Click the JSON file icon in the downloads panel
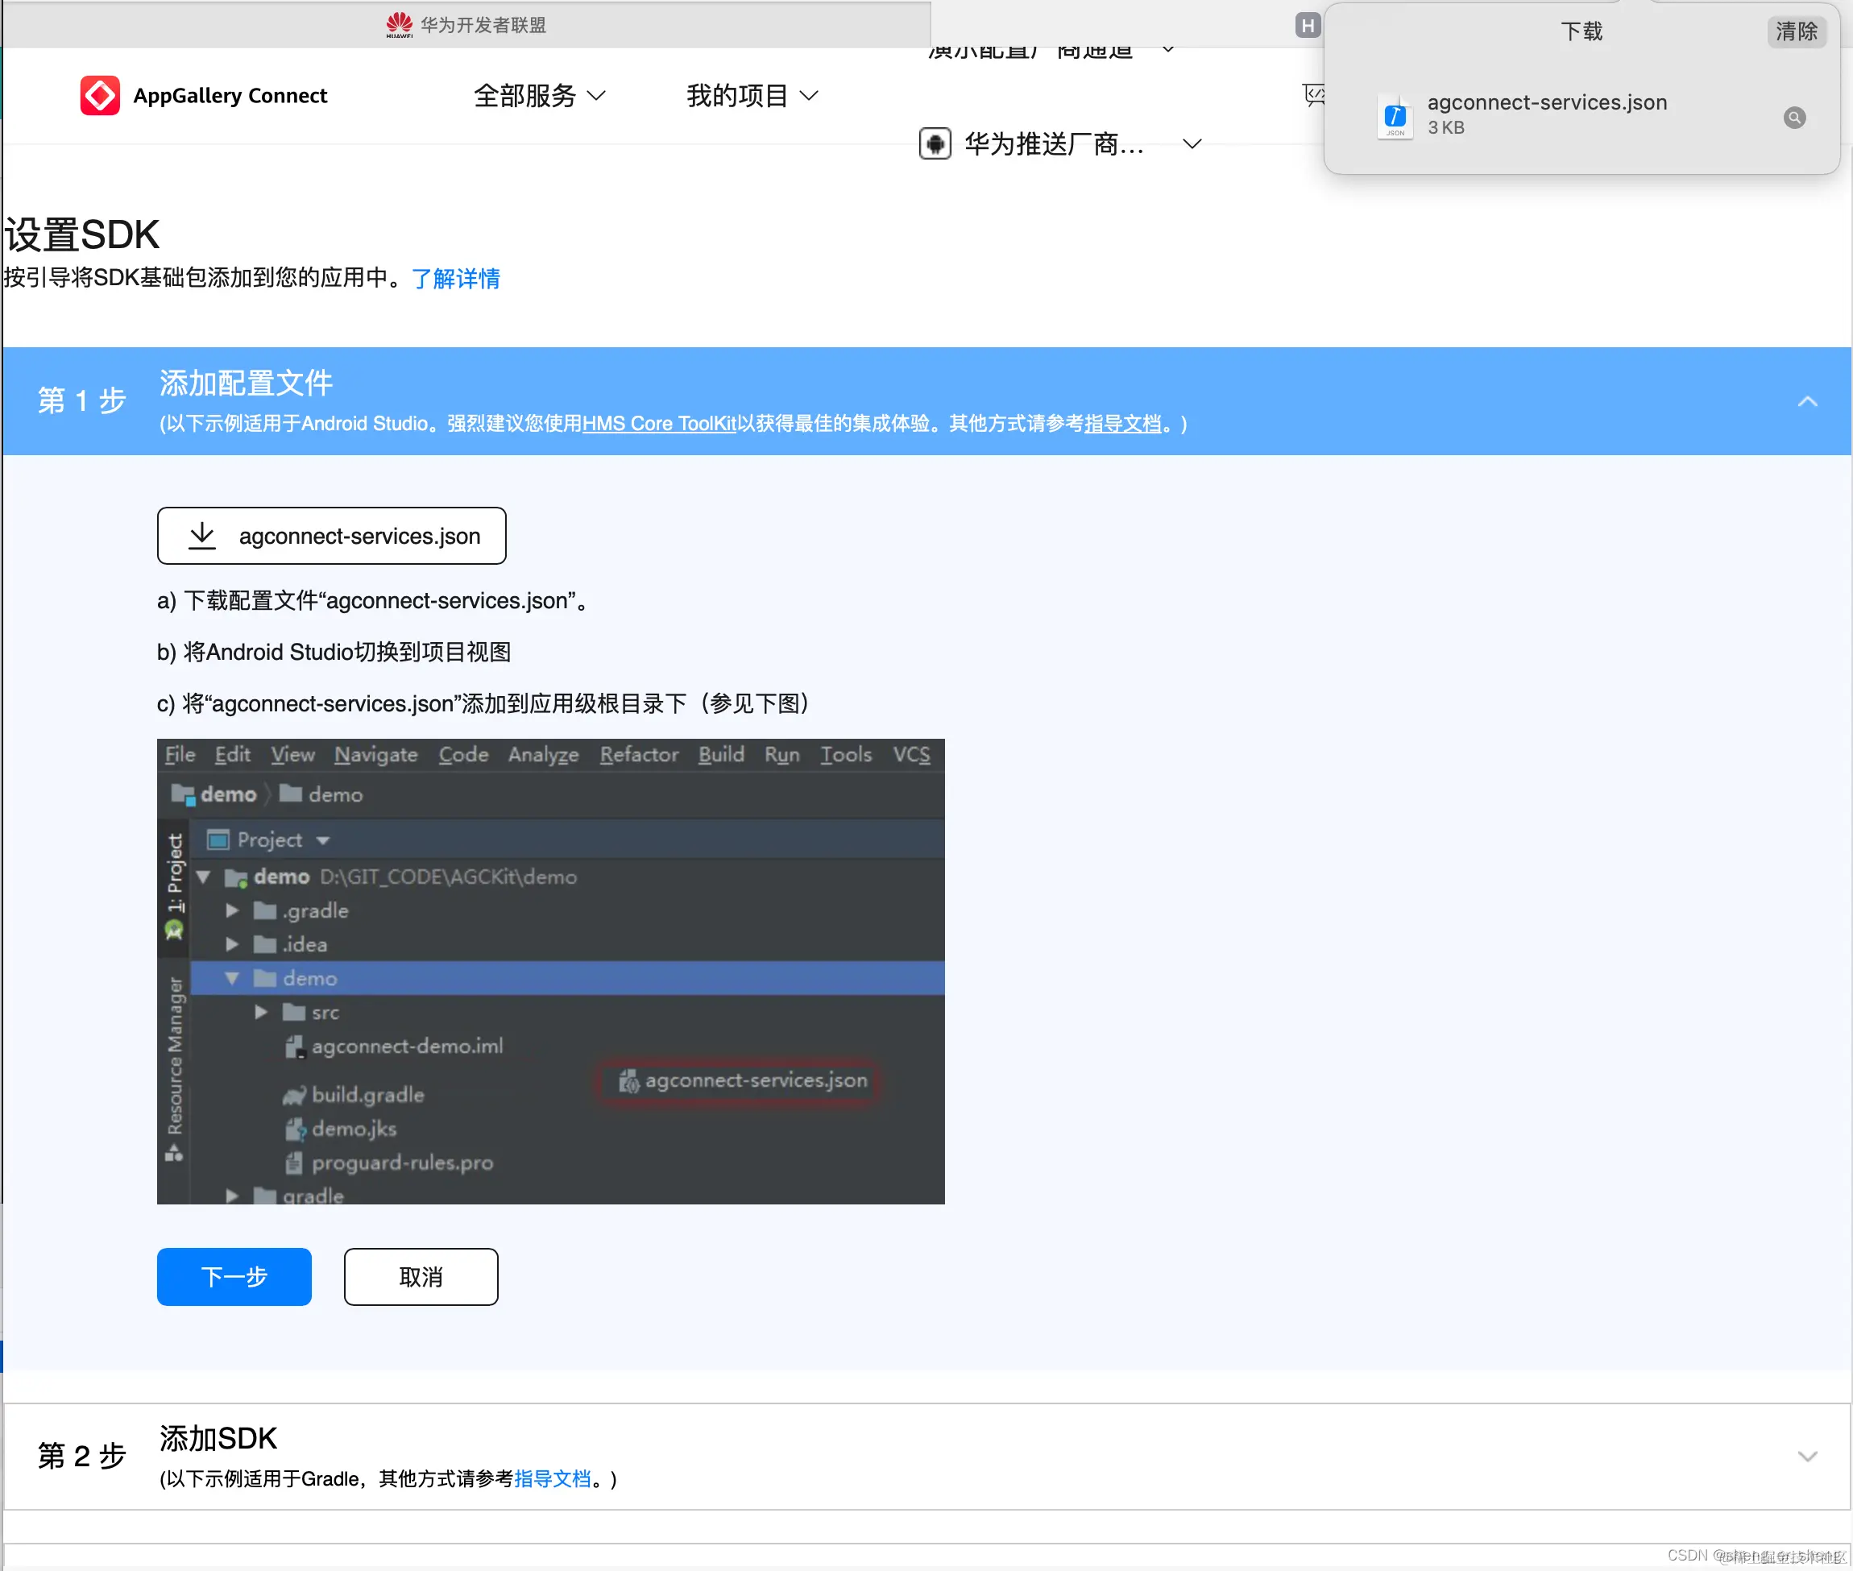This screenshot has height=1571, width=1853. (x=1395, y=116)
